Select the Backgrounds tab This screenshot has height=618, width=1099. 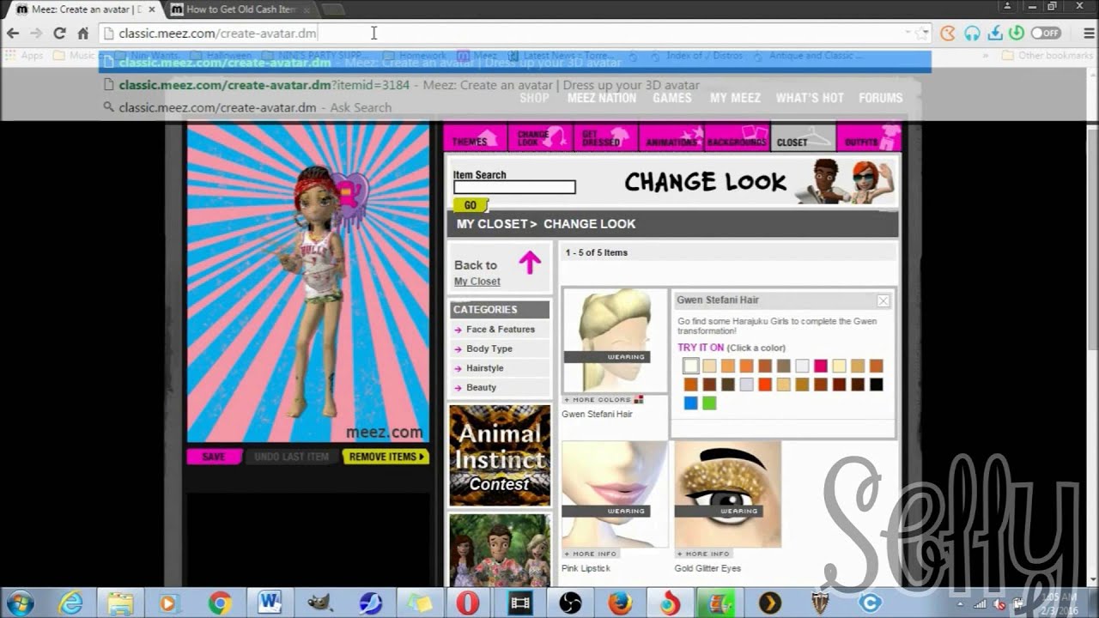coord(738,137)
